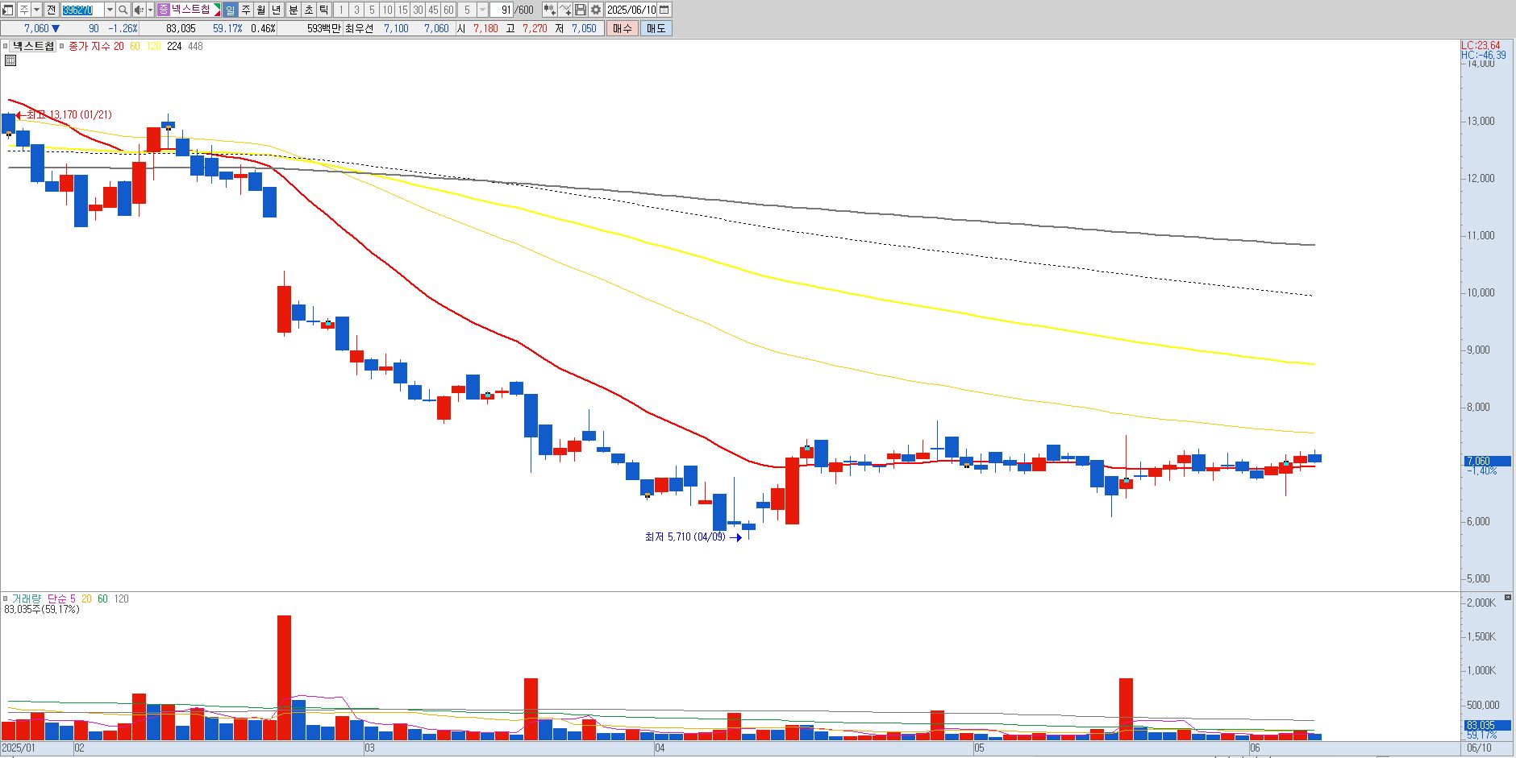
Task: Click the stock code input 396270
Action: [x=83, y=10]
